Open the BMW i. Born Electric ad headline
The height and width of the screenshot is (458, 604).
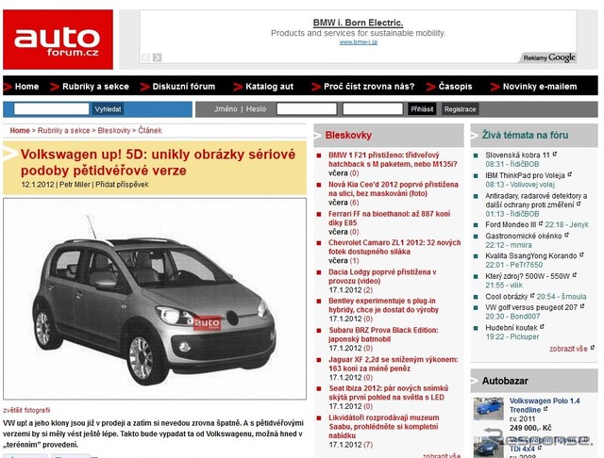coord(358,23)
